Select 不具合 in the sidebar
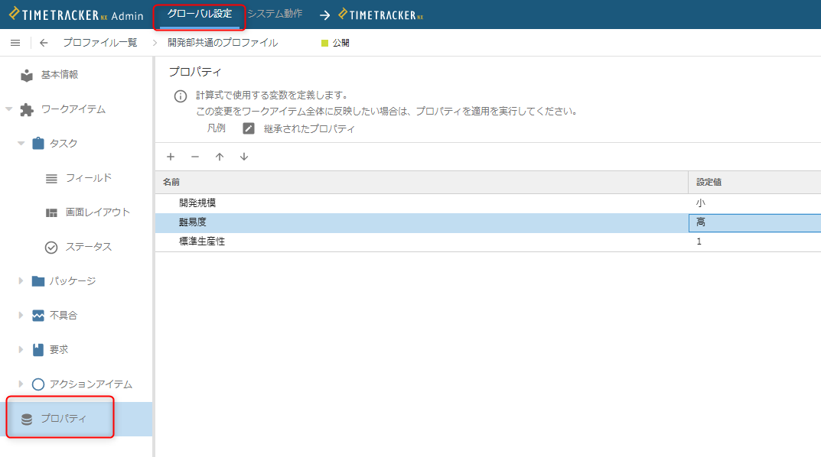This screenshot has width=821, height=457. [64, 316]
